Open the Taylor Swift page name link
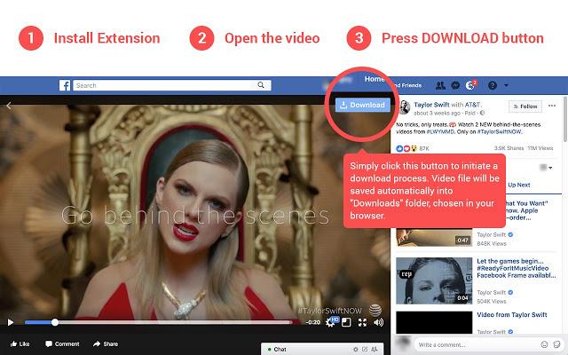568x355 pixels. pos(431,105)
